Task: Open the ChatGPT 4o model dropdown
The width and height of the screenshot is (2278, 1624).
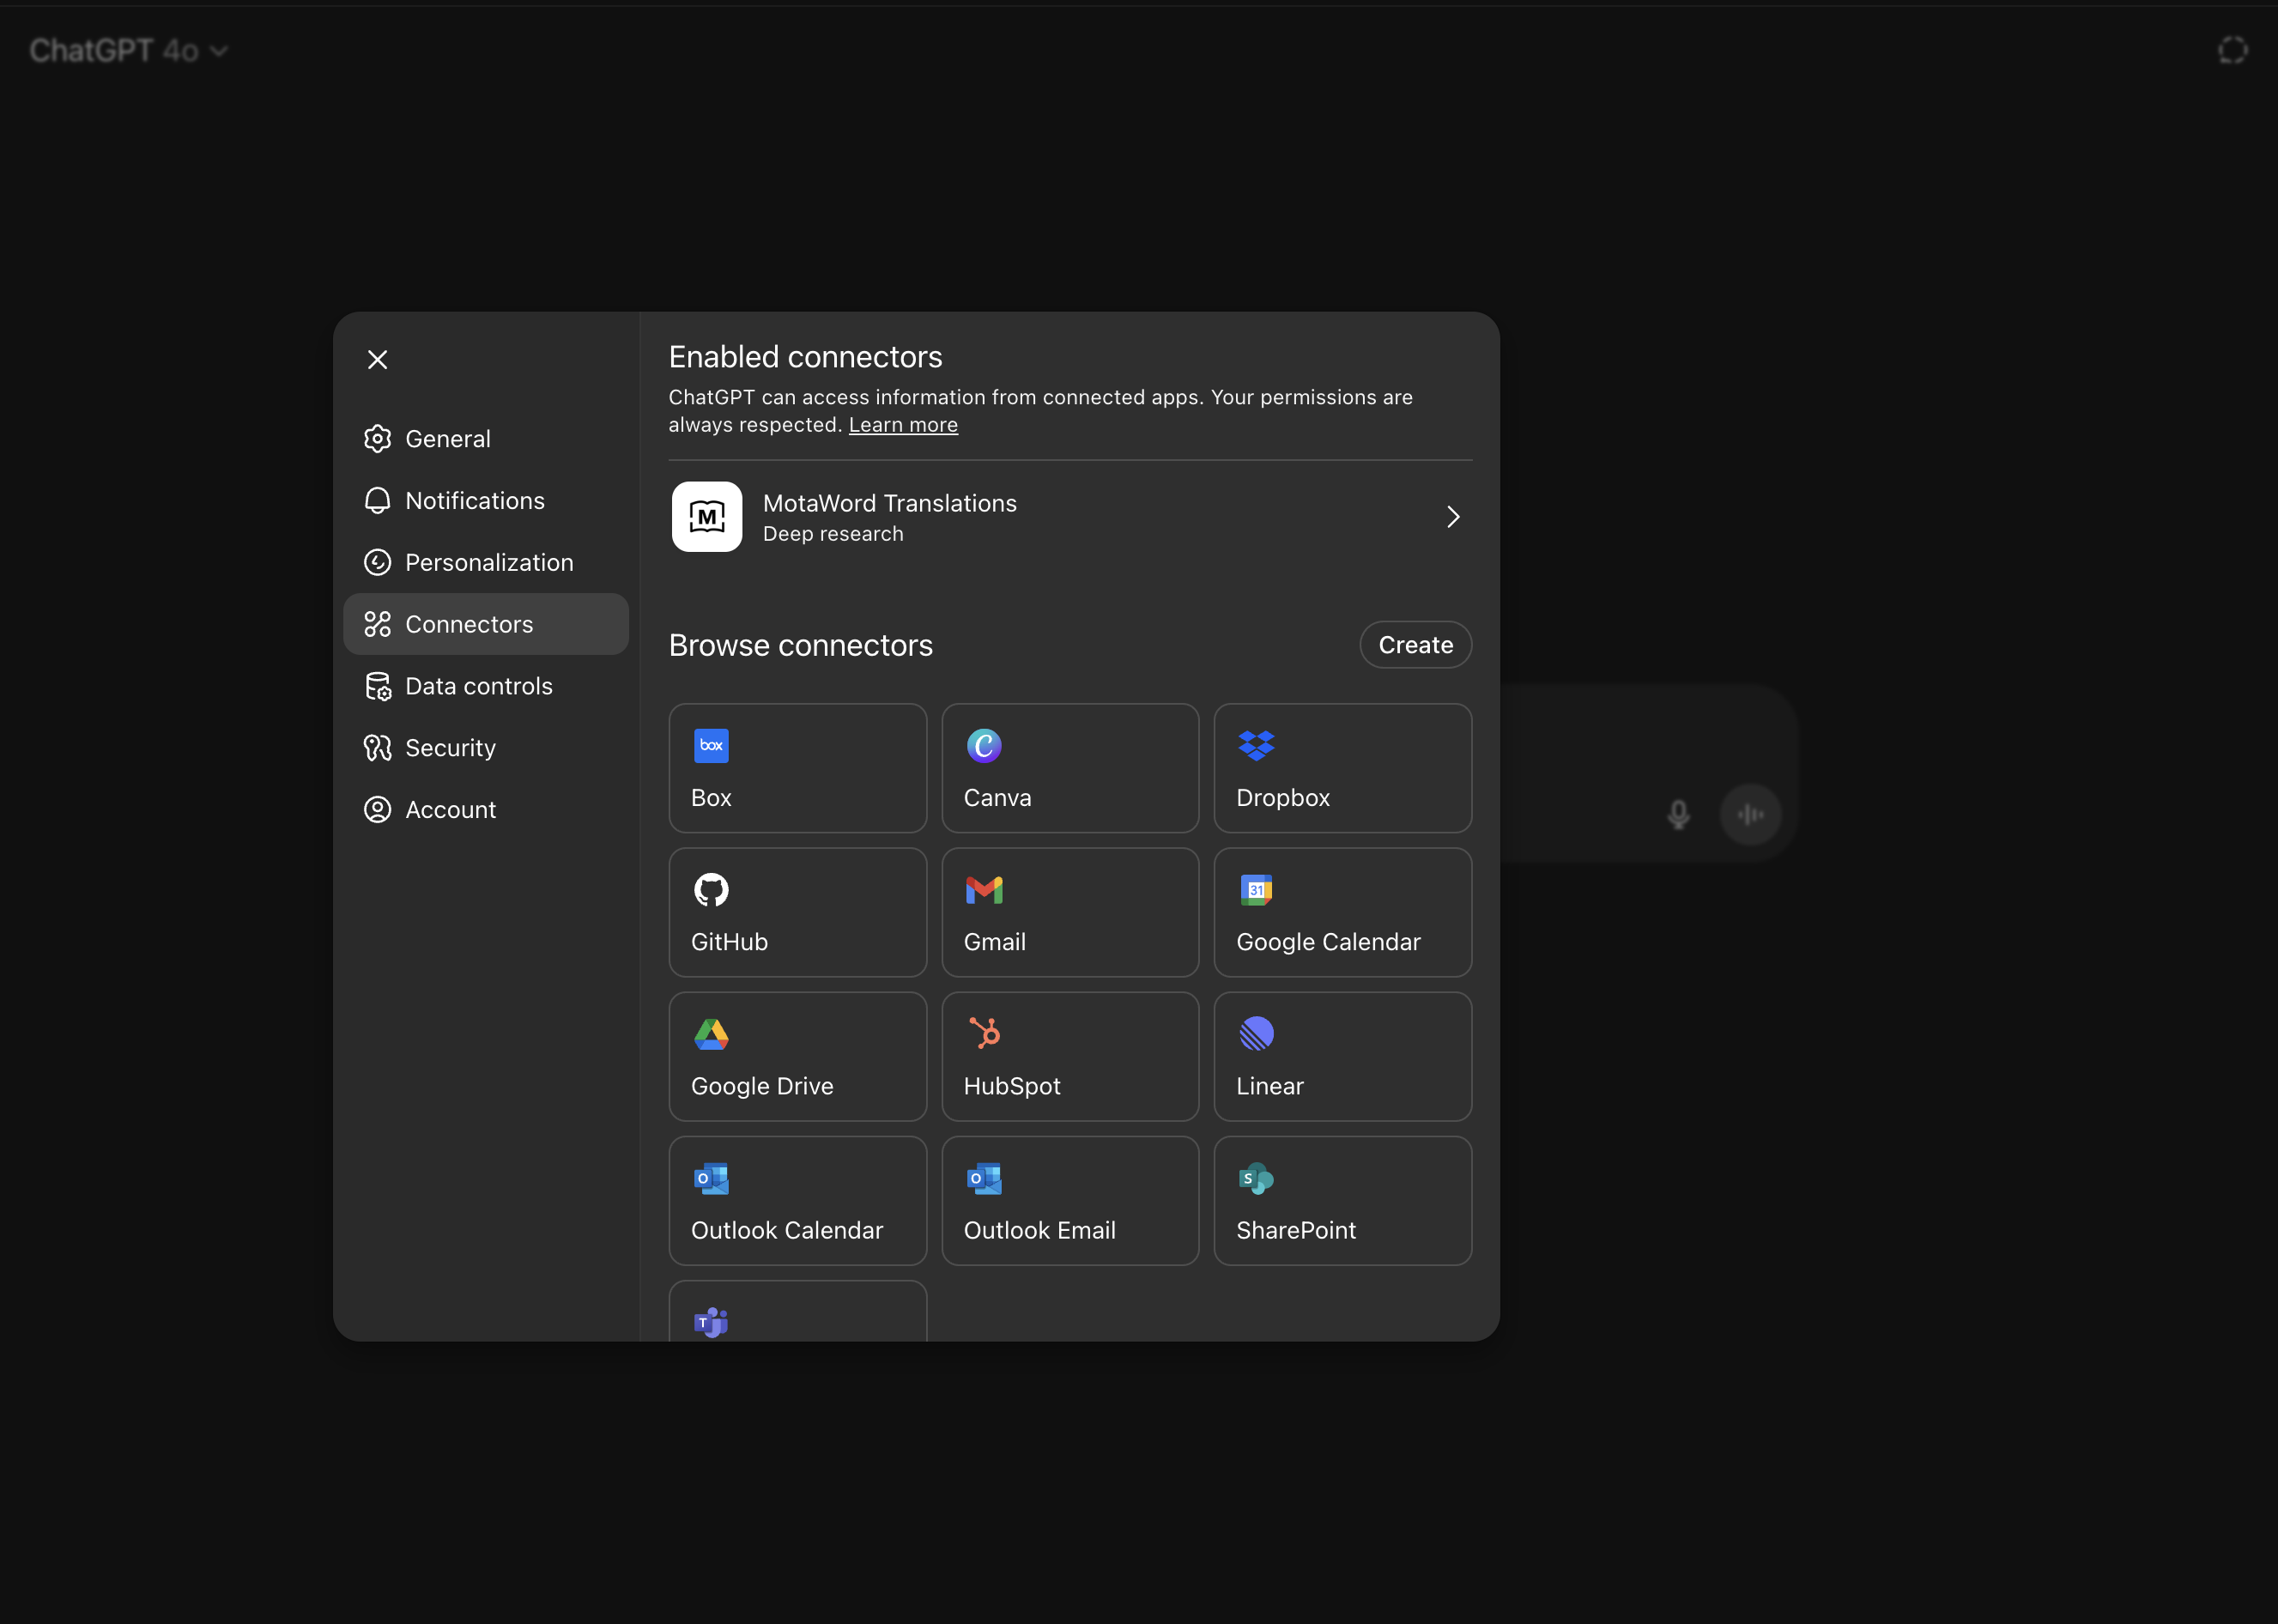Action: [x=129, y=50]
